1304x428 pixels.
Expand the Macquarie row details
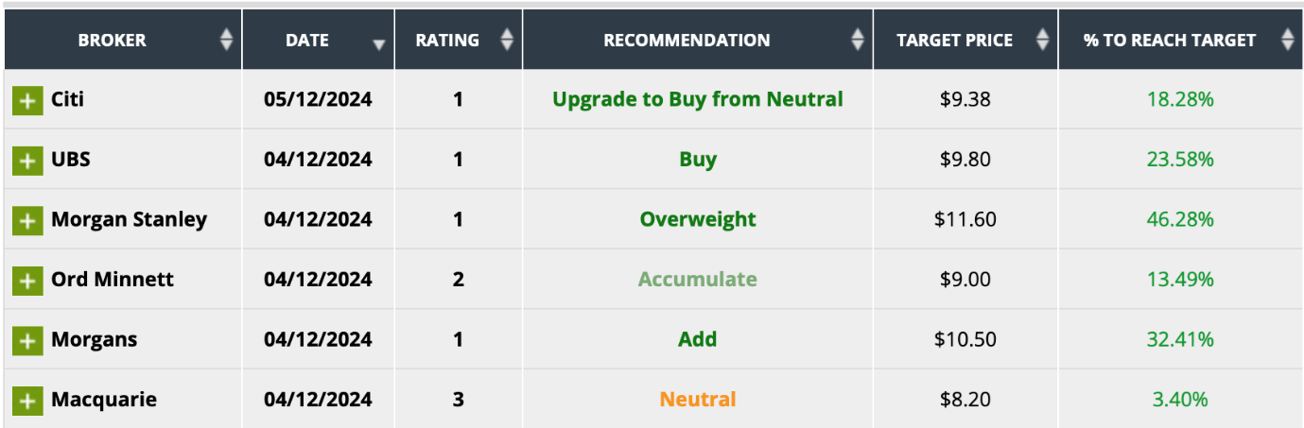tap(27, 401)
